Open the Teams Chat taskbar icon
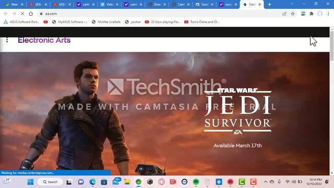Screen dimensions: 334x188 [x=81, y=182]
